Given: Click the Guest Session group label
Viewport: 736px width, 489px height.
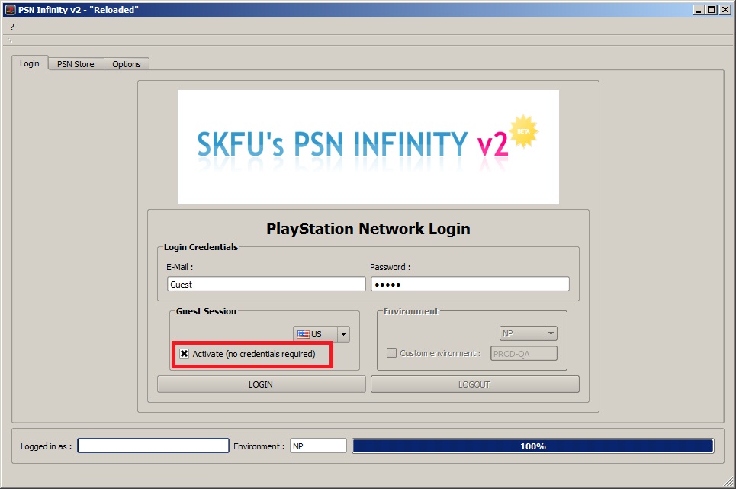Looking at the screenshot, I should pyautogui.click(x=206, y=311).
